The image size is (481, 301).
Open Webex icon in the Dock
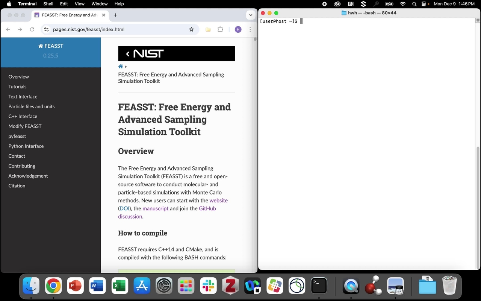pos(253,286)
